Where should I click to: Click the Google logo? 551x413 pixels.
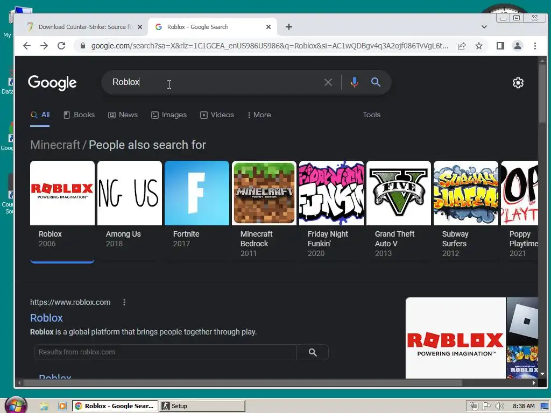52,82
